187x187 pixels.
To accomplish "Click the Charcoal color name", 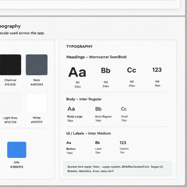I will coord(10,80).
